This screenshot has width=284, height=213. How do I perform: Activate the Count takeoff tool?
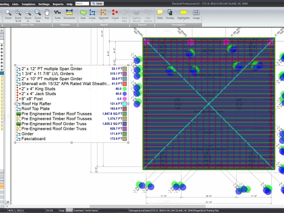115,14
